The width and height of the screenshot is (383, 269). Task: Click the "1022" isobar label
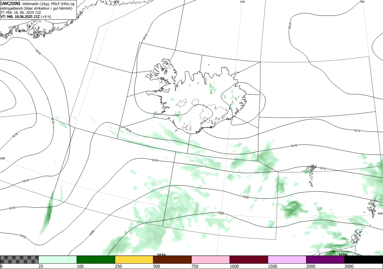tap(221, 213)
